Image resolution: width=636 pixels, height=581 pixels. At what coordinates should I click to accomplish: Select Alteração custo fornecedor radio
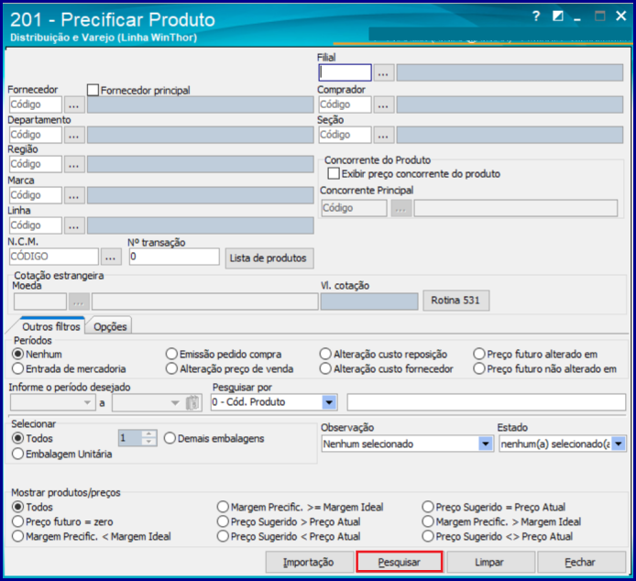325,368
